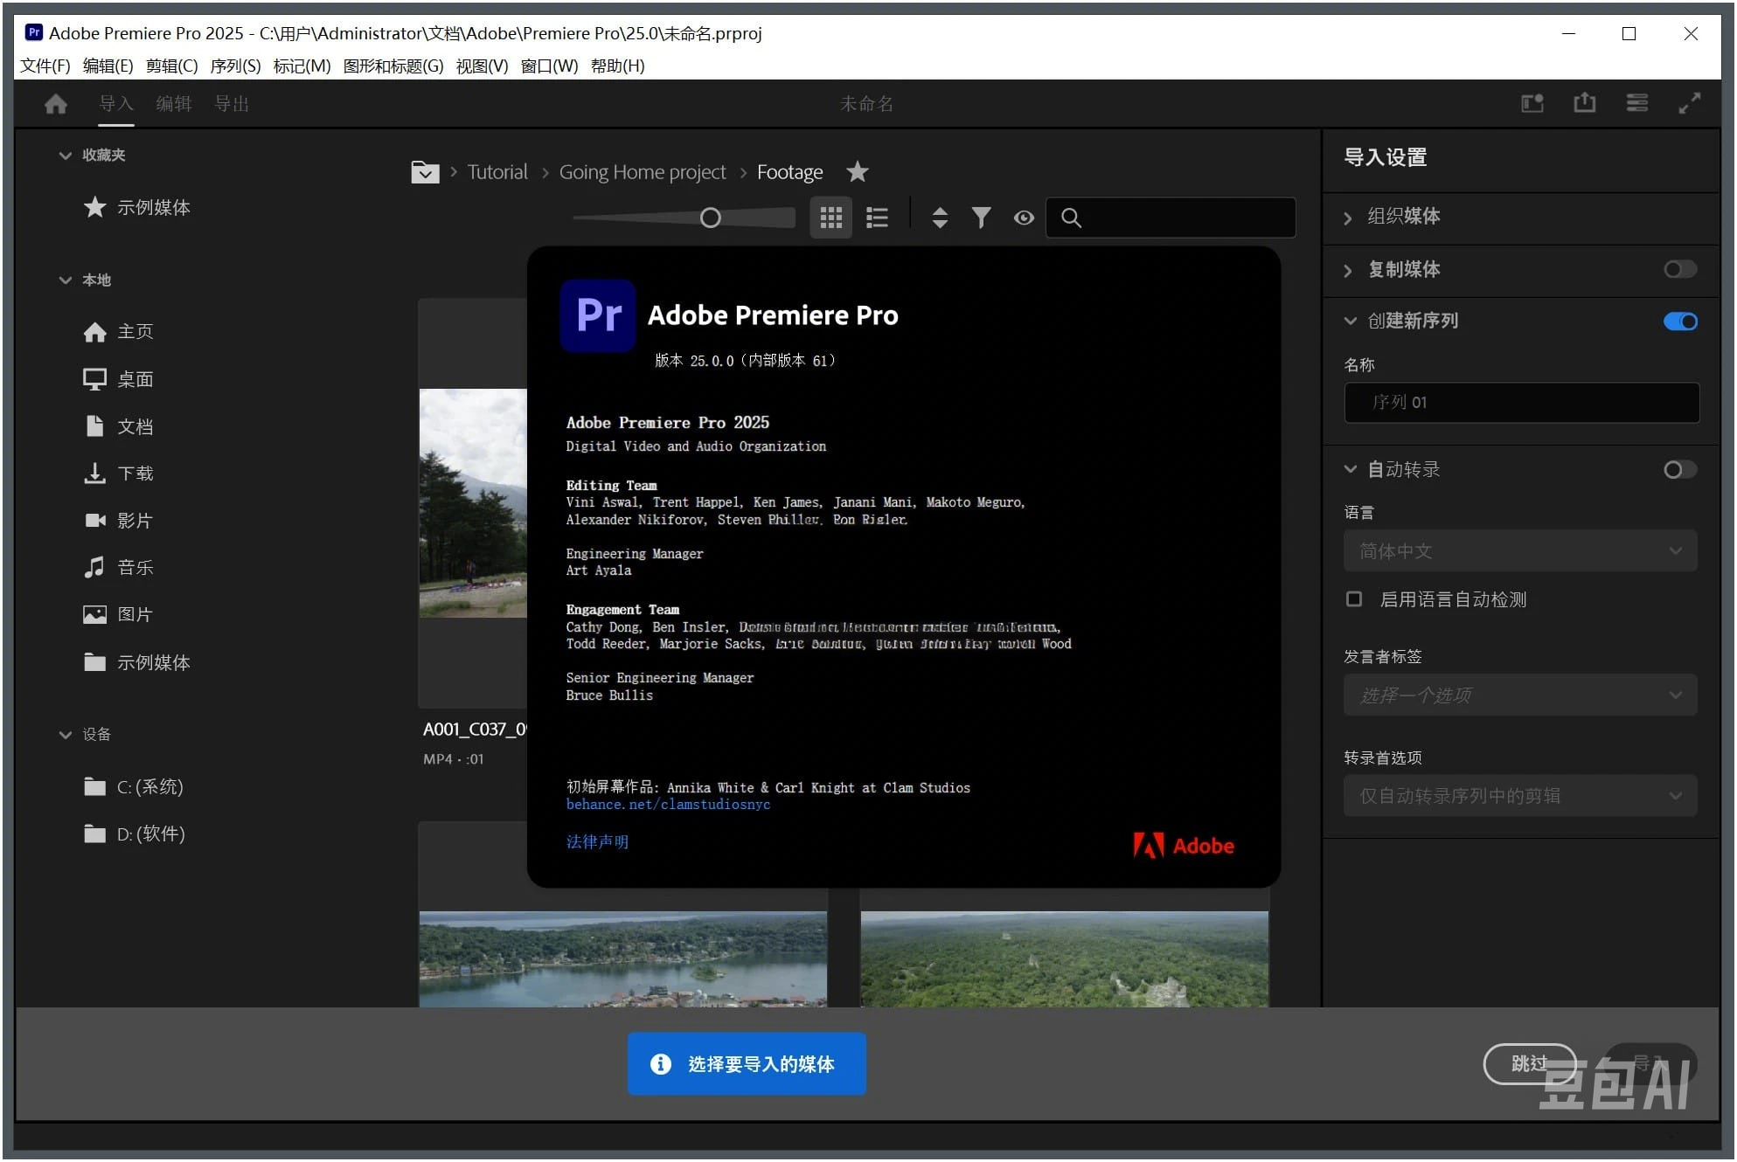Open the D: (软件) drive
Viewport: 1737px width, 1162px height.
click(135, 833)
